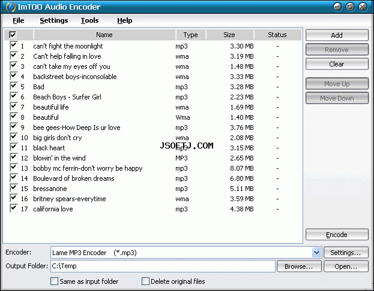
Task: Sort list by Name column header
Action: [x=104, y=35]
